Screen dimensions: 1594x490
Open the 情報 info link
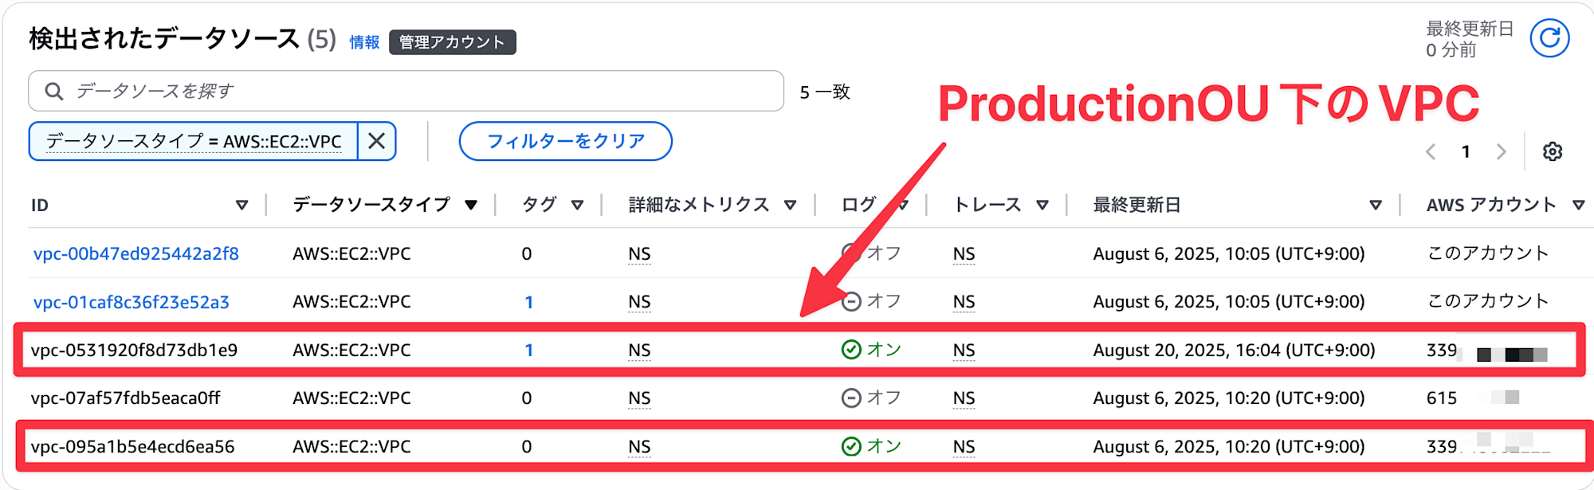pyautogui.click(x=364, y=42)
